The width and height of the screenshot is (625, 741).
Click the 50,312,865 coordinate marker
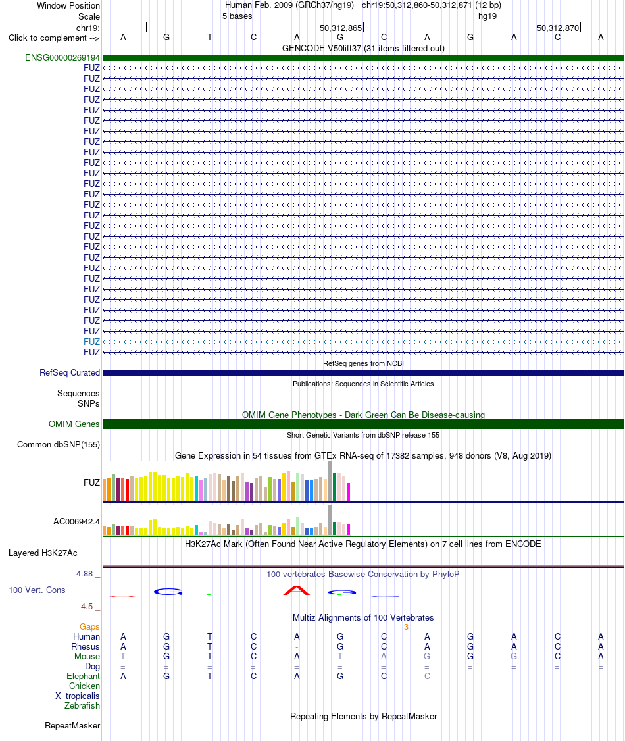341,28
